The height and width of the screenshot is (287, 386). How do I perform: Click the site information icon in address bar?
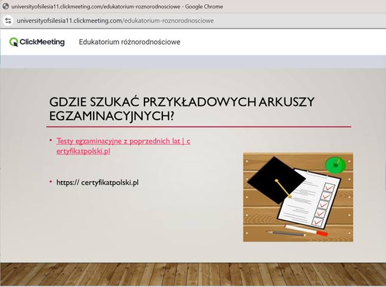(8, 20)
